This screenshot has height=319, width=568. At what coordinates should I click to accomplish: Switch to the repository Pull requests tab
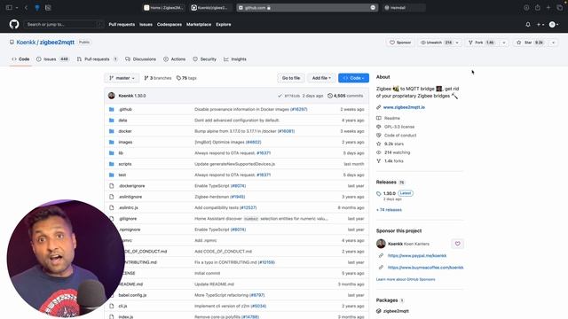(97, 59)
